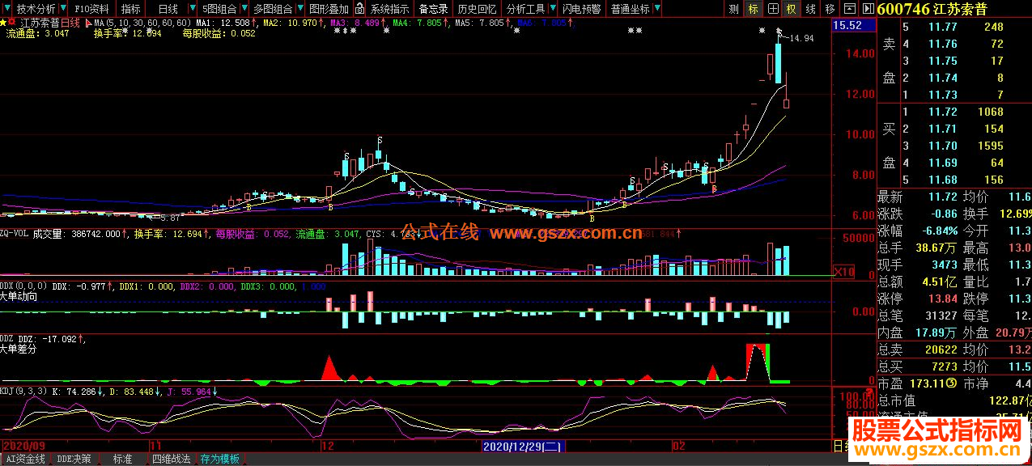Open the 备忘录 memo

tap(433, 8)
